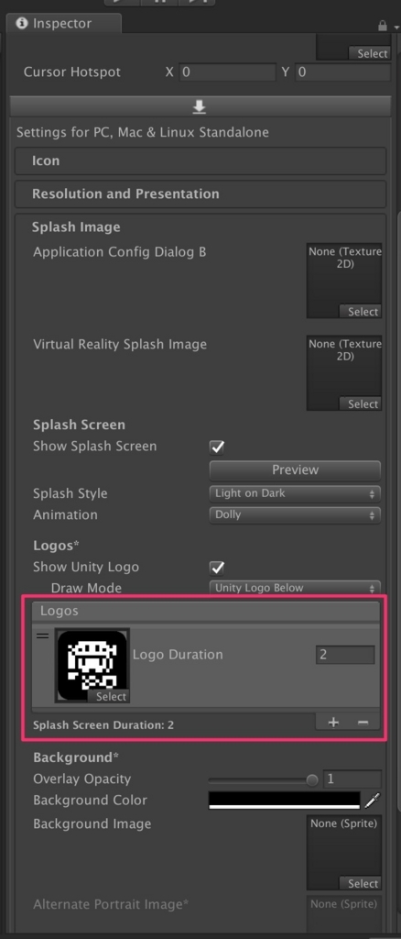Screen dimensions: 401x939
Task: Remove the logo with minus button
Action: coord(363,723)
